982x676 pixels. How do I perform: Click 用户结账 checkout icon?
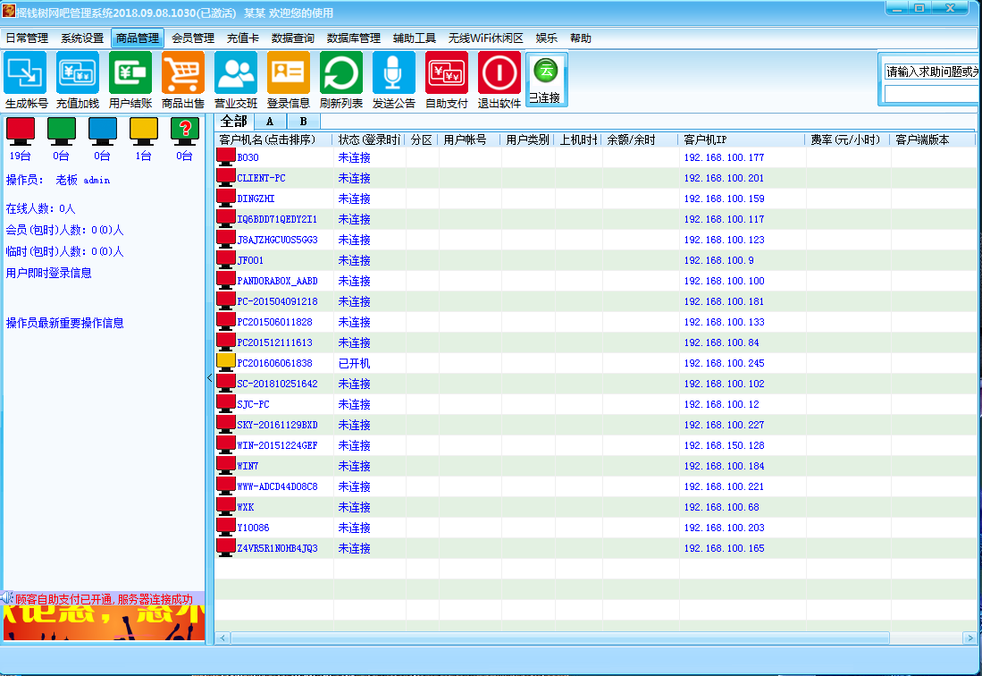coord(130,73)
